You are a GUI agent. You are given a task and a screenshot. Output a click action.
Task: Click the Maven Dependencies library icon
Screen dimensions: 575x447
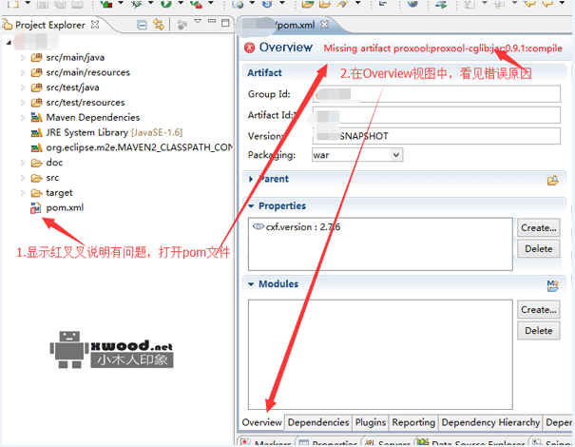click(36, 117)
